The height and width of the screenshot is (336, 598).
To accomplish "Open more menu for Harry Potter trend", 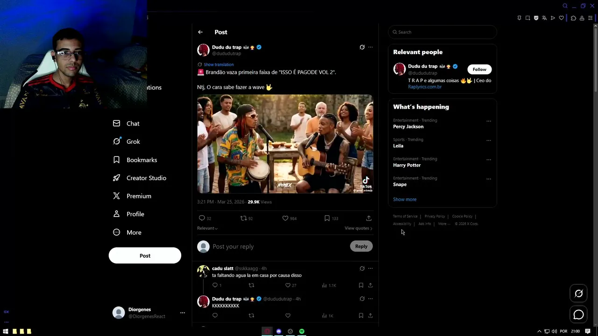I will pyautogui.click(x=489, y=160).
